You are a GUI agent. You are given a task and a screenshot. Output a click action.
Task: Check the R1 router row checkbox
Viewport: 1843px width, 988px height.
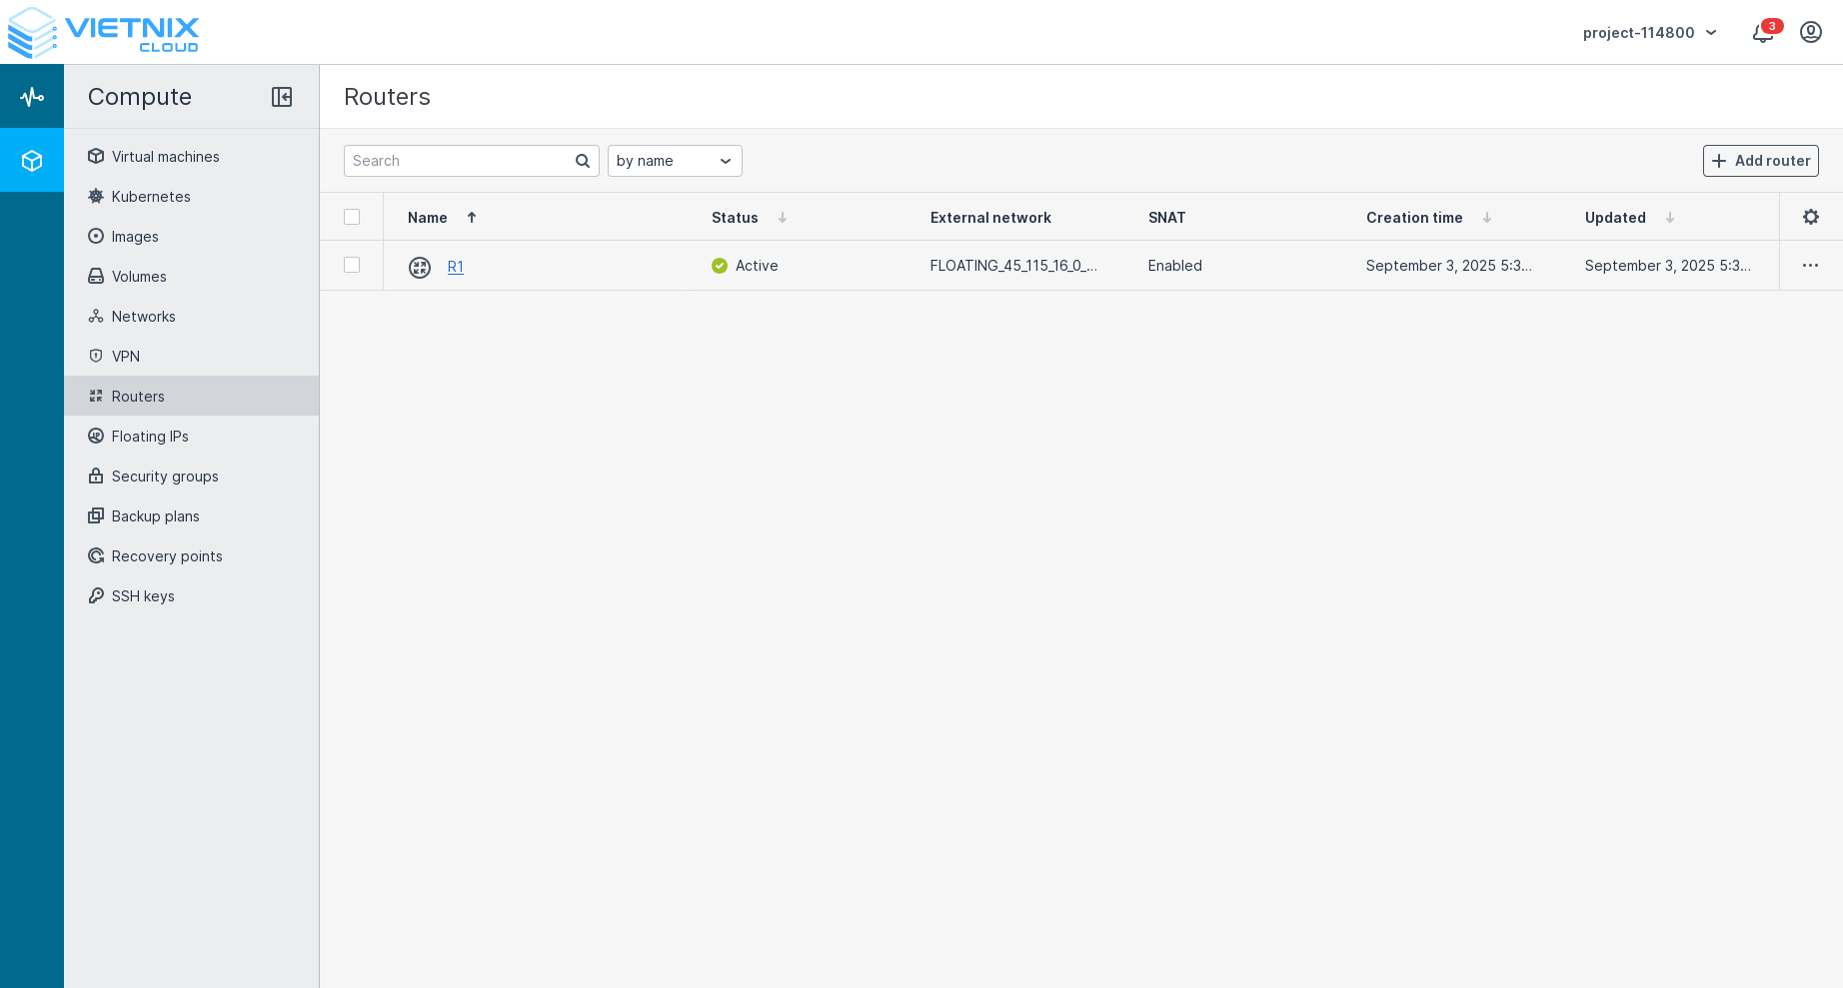352,265
